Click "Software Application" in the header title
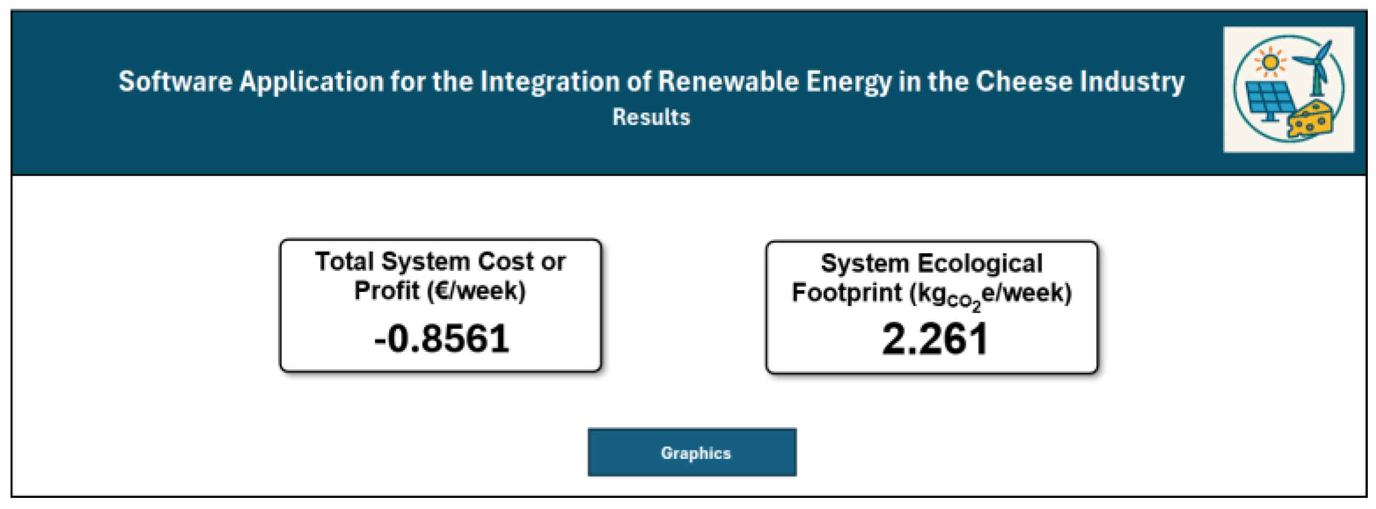The image size is (1376, 509). pyautogui.click(x=251, y=81)
